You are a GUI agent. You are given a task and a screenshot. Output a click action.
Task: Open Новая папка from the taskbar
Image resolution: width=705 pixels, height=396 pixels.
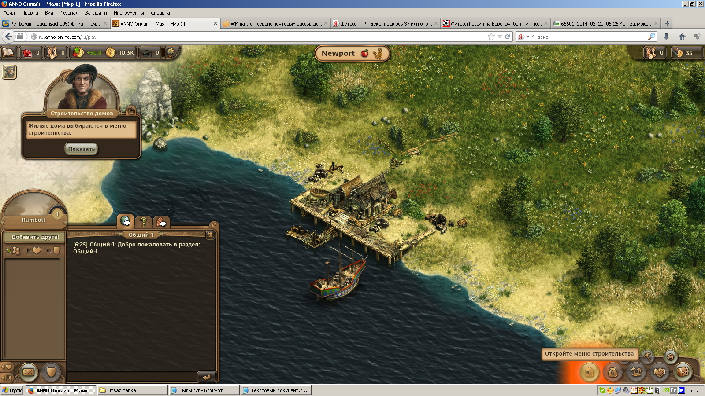tap(132, 390)
